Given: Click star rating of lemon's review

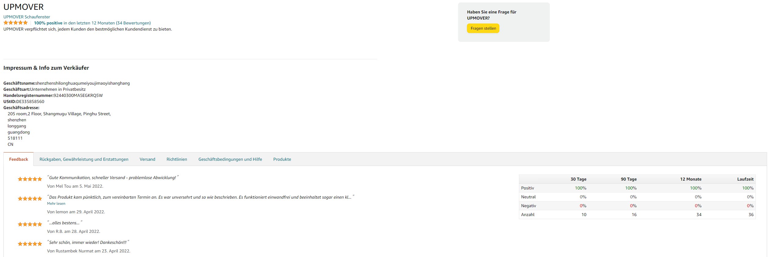Looking at the screenshot, I should [30, 199].
